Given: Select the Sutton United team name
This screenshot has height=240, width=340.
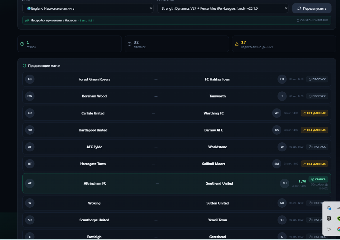Looking at the screenshot, I should [x=218, y=203].
